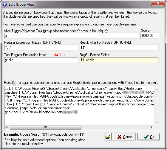Click the vertical scrollbar down arrow
Image resolution: width=167 pixels, height=150 pixels.
pyautogui.click(x=157, y=122)
